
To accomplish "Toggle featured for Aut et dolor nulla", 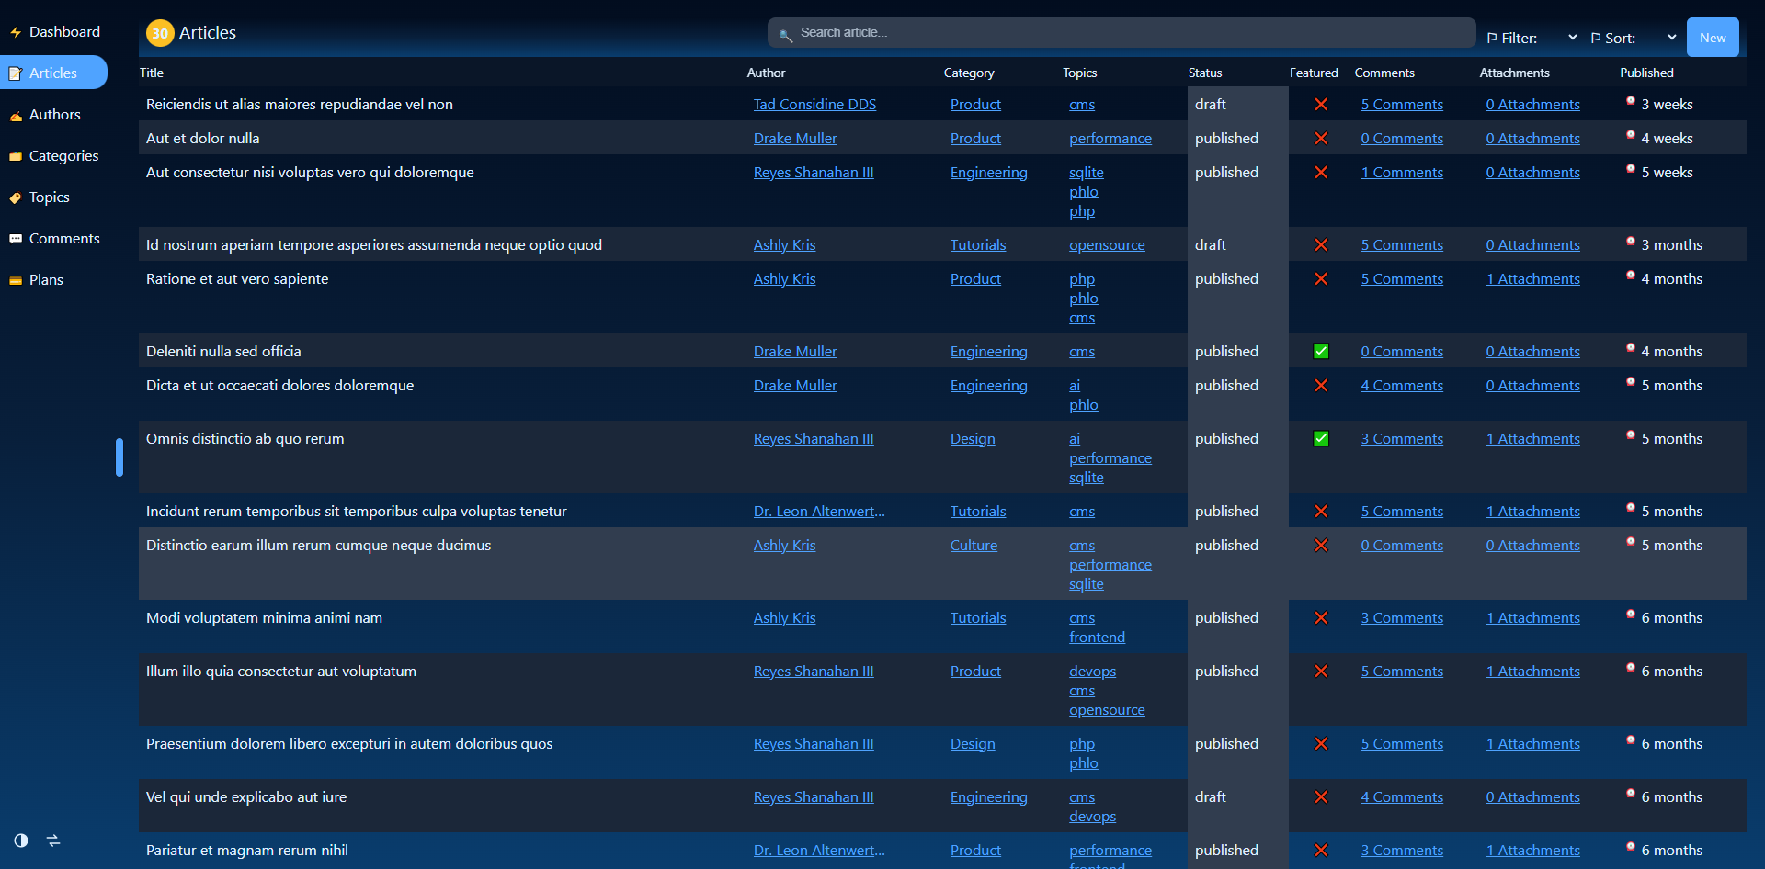I will tap(1321, 139).
